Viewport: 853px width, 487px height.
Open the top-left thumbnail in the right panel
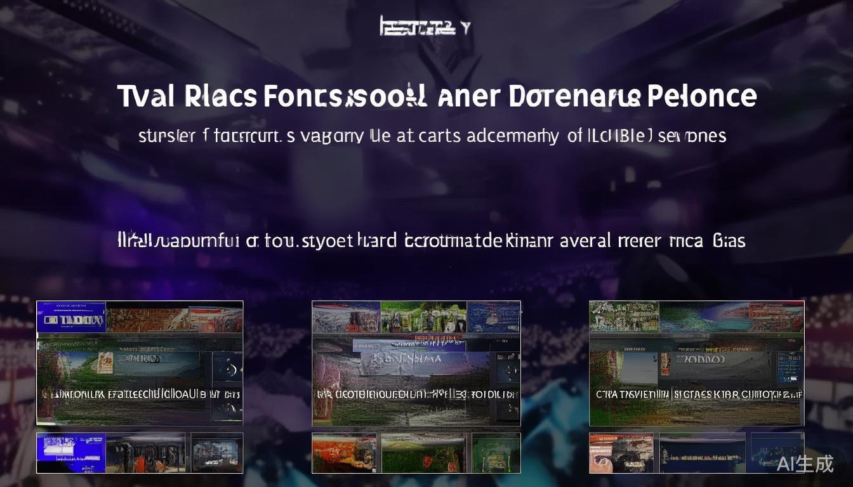(624, 316)
